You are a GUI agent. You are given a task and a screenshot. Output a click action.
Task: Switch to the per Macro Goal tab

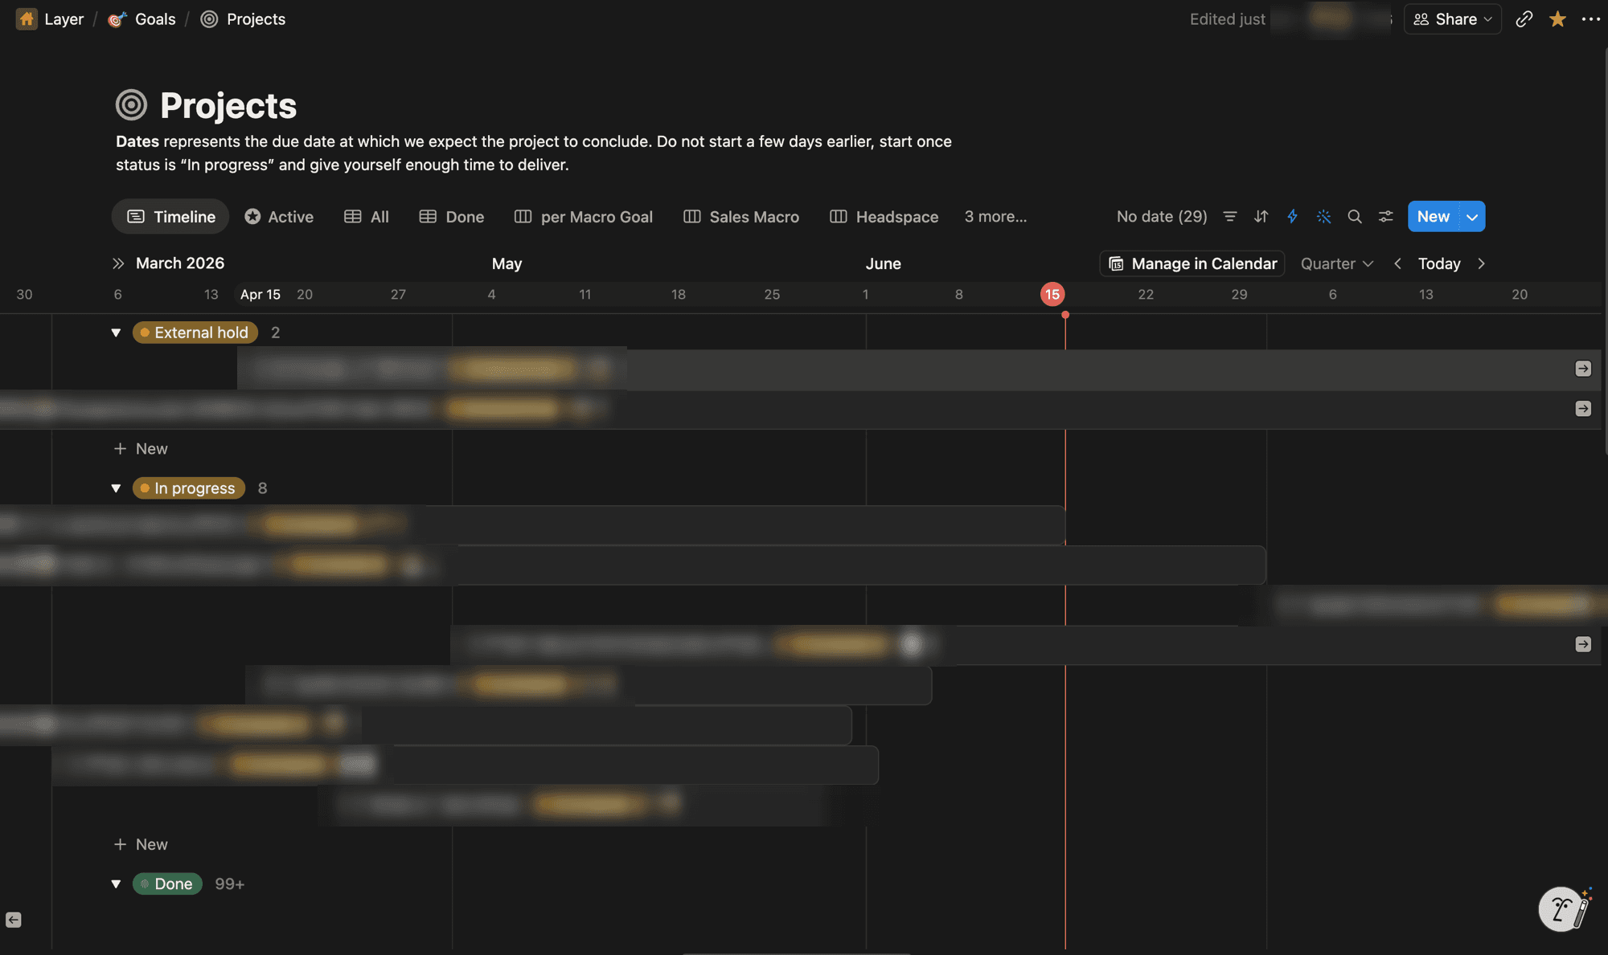pyautogui.click(x=584, y=216)
